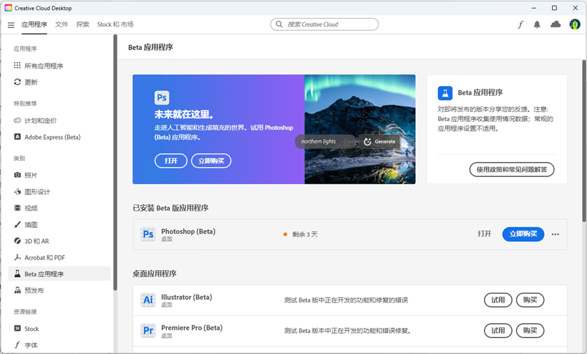
Task: Click the 剩余 3 天 status text
Action: point(305,234)
